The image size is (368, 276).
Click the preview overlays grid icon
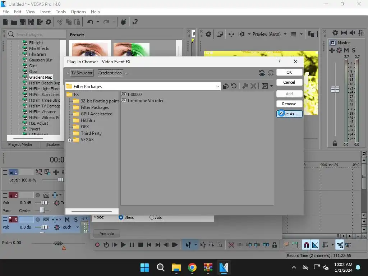(x=293, y=34)
